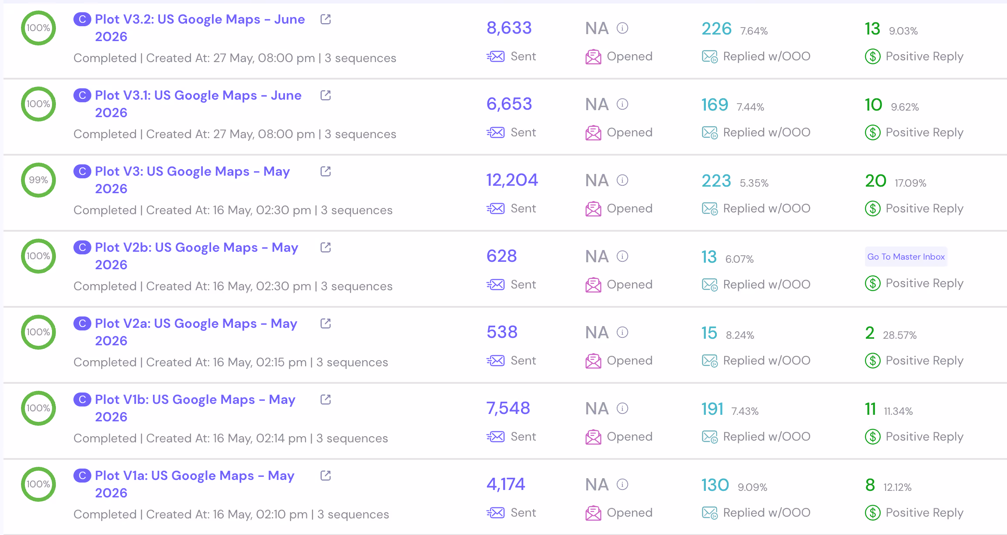Click Replied w/OOO icon in Plot V3.1 row
This screenshot has width=1007, height=535.
(710, 132)
